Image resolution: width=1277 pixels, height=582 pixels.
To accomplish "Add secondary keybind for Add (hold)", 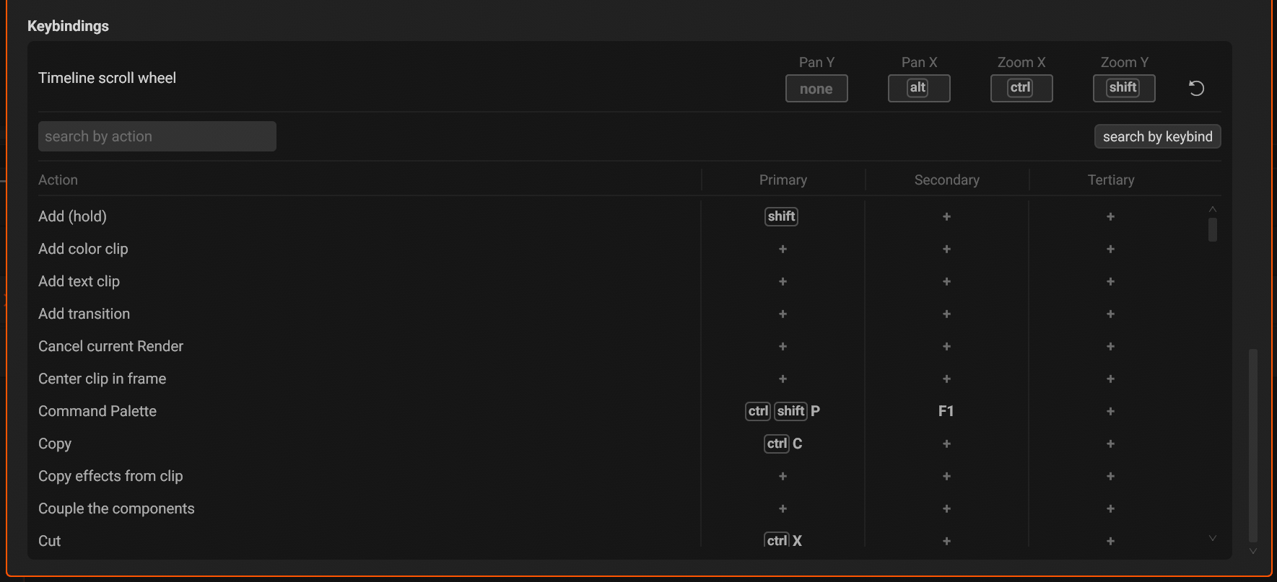I will click(946, 216).
